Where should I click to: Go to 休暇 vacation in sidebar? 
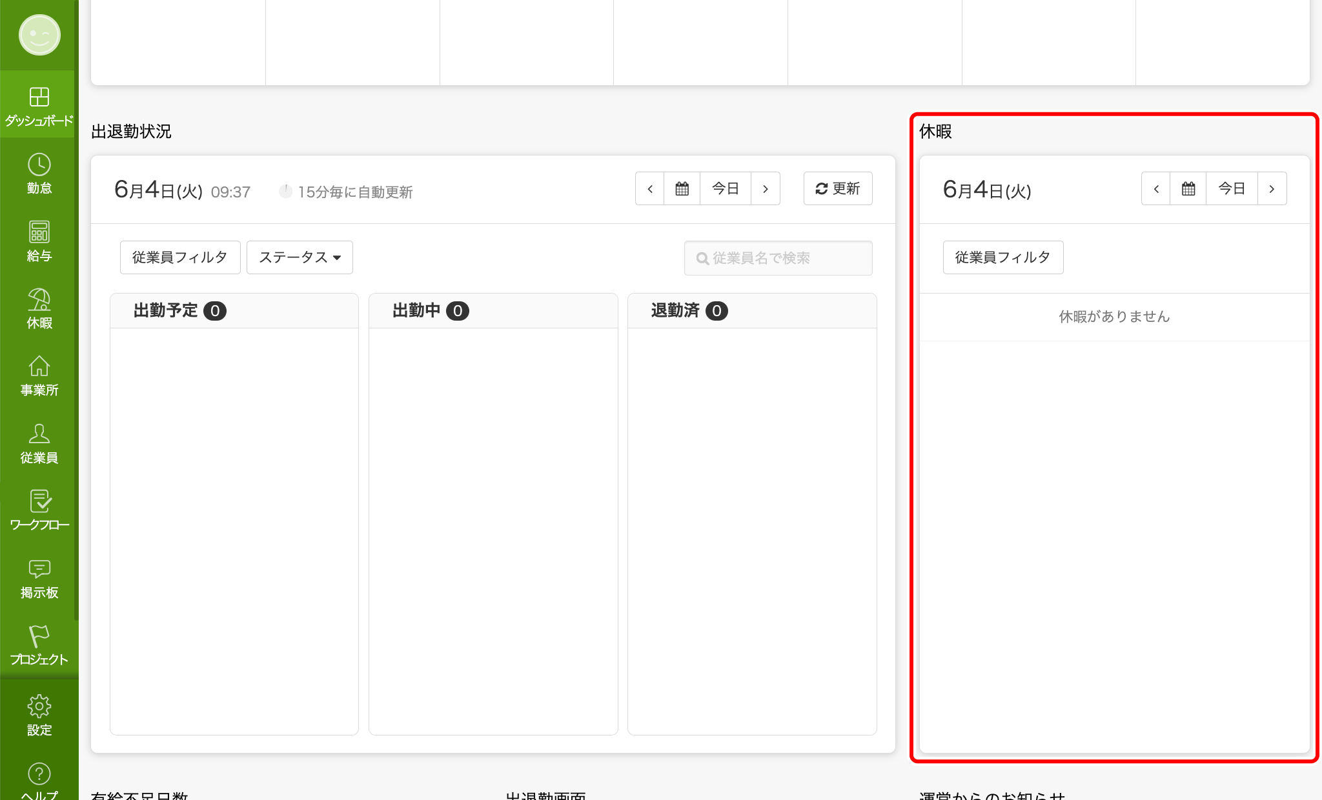(x=39, y=308)
